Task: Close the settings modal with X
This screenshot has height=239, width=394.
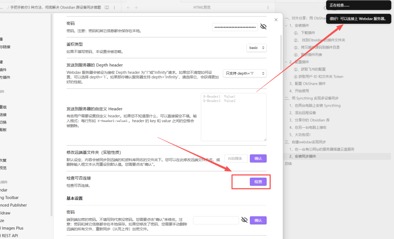Action: pyautogui.click(x=276, y=20)
